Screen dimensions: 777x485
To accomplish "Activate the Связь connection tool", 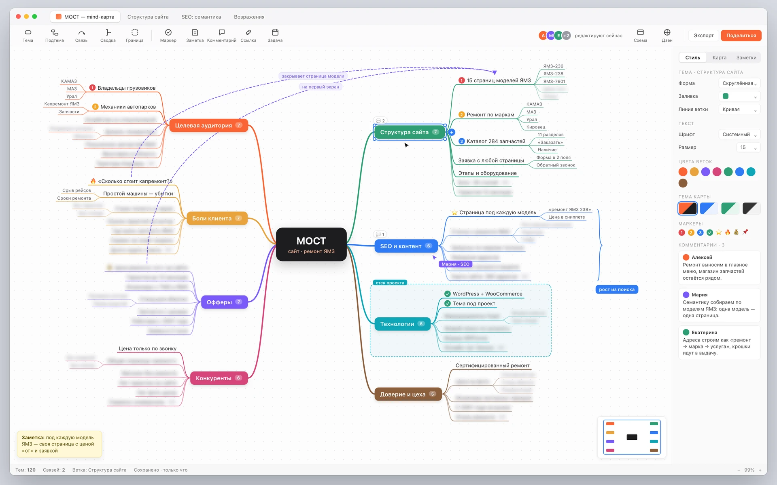I will (81, 36).
